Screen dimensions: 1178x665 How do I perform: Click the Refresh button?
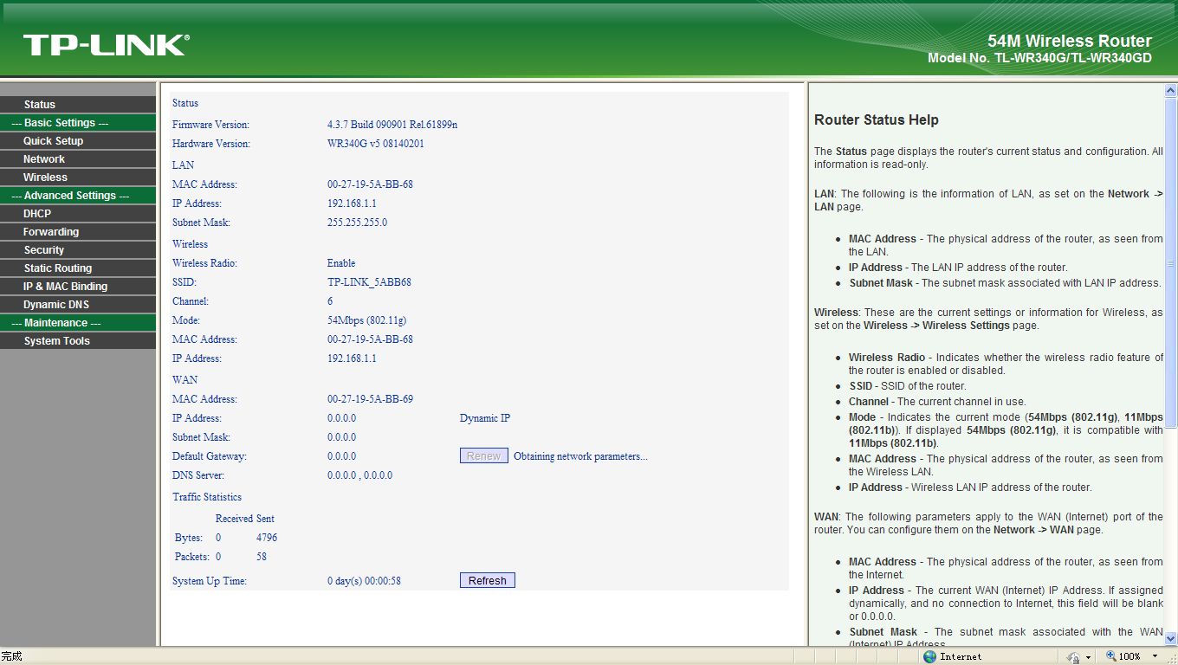487,580
